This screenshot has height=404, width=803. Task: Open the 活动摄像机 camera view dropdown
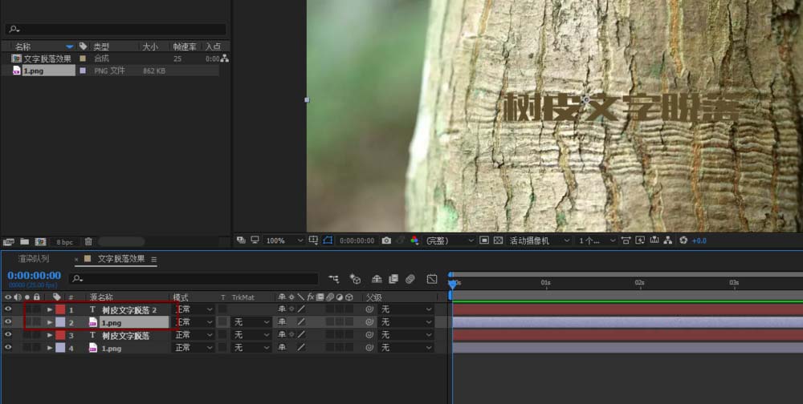tap(539, 240)
